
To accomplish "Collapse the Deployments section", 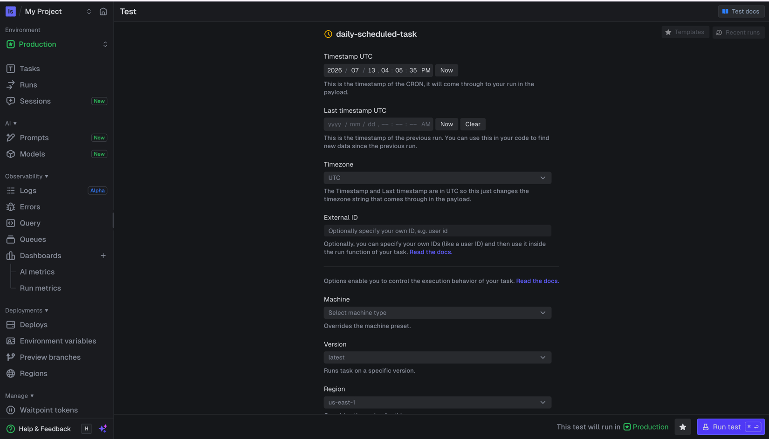I will click(x=27, y=310).
